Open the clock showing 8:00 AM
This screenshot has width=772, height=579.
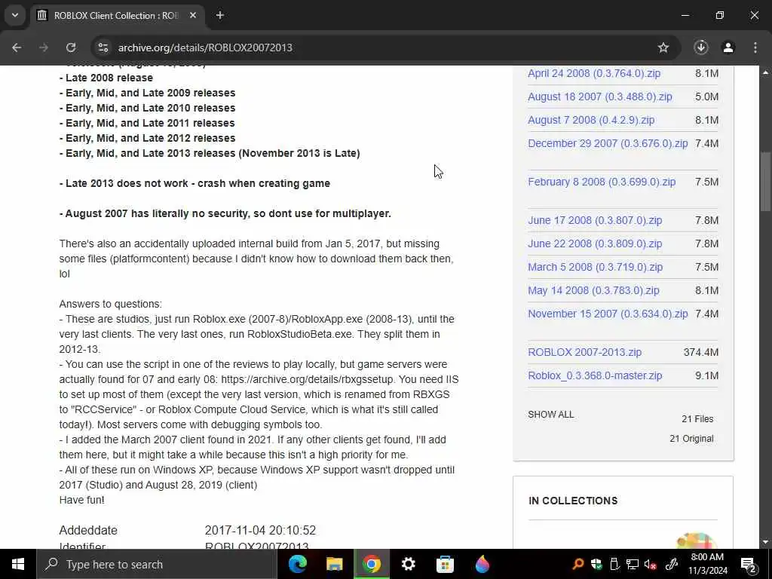(707, 564)
